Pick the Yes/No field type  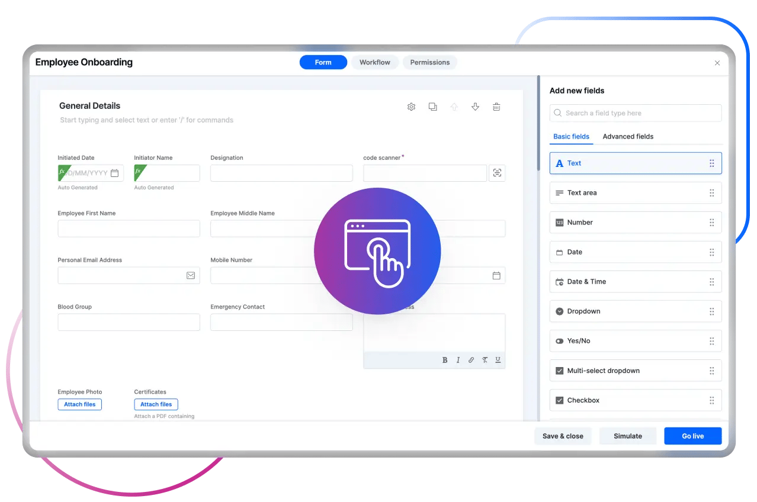click(x=635, y=340)
